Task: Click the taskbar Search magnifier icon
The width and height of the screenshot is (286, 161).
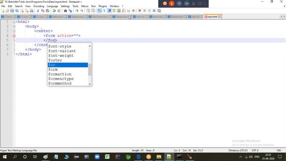Action: 15,157
